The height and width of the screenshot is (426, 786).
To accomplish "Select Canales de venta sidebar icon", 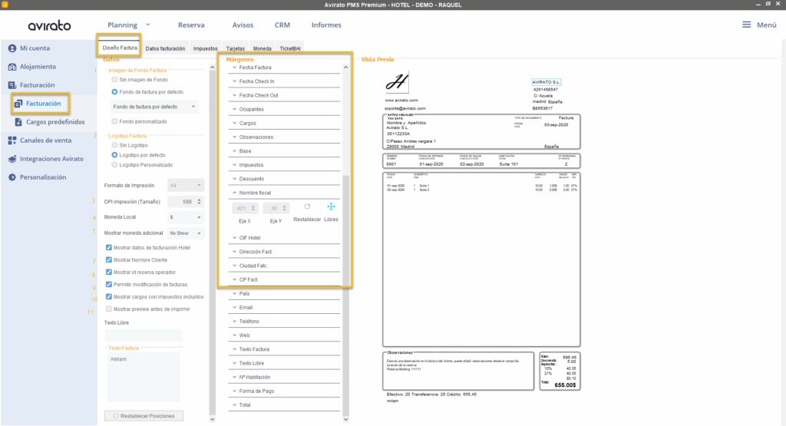I will 12,140.
